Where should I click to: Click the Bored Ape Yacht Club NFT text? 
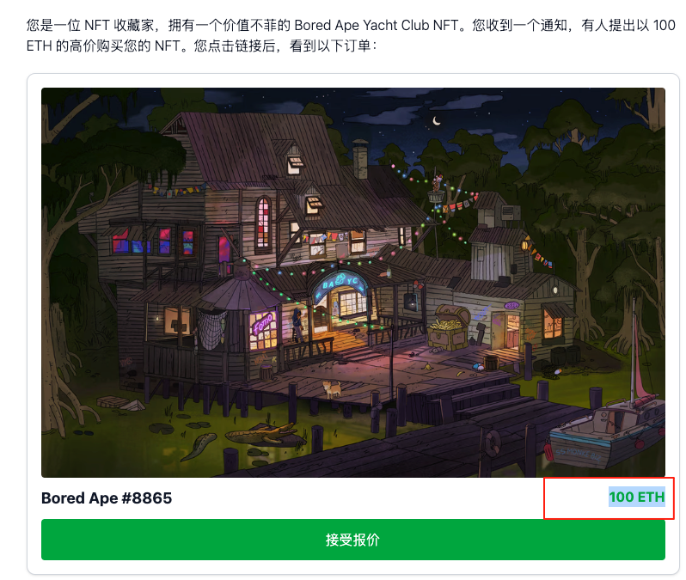(377, 26)
